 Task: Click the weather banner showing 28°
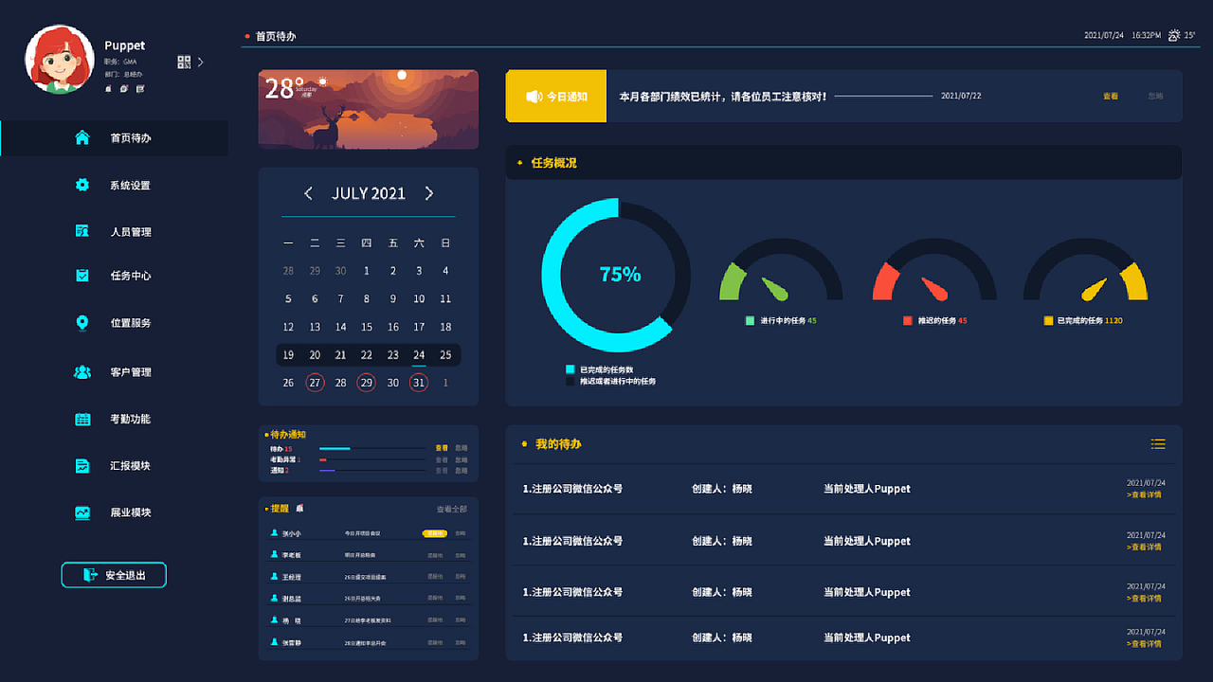(369, 110)
